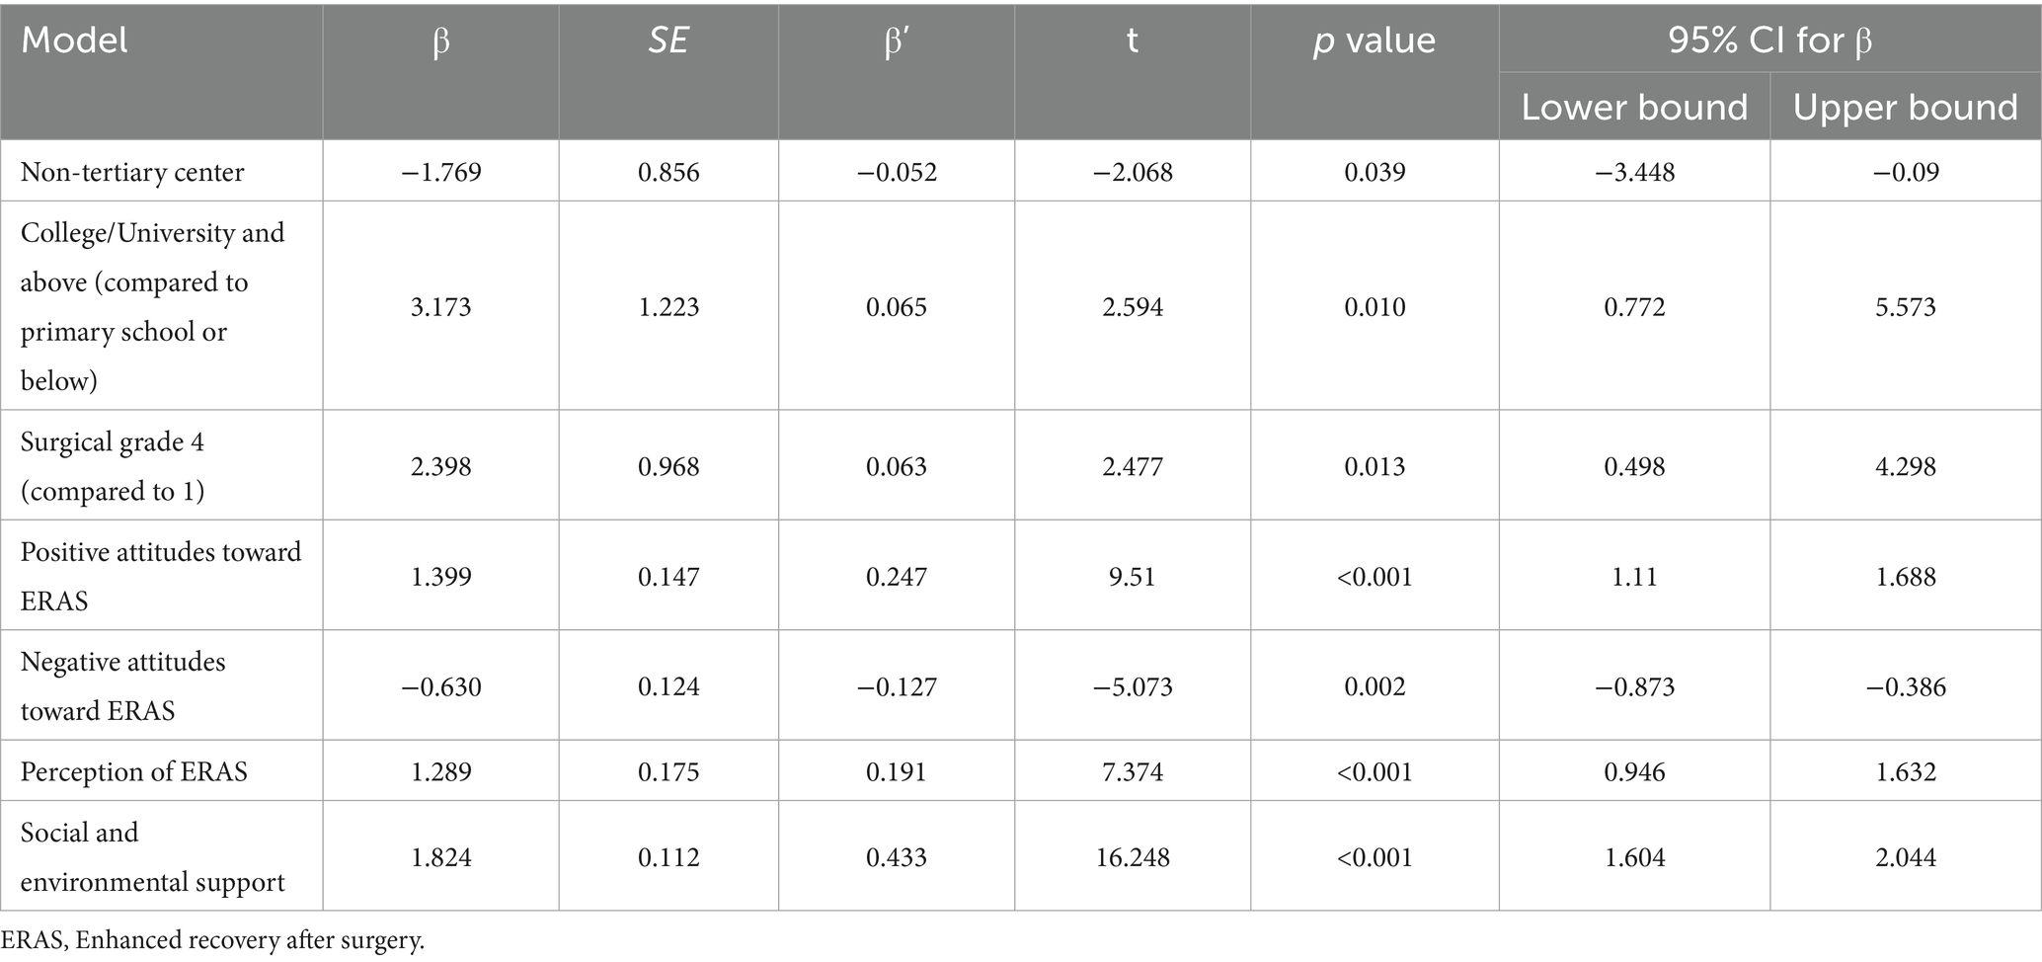The height and width of the screenshot is (962, 2042).
Task: Click the ERAS abbreviation footnote text
Action: pos(212,940)
